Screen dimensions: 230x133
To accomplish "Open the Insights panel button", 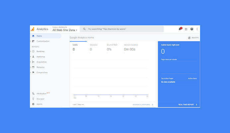I will (193, 38).
